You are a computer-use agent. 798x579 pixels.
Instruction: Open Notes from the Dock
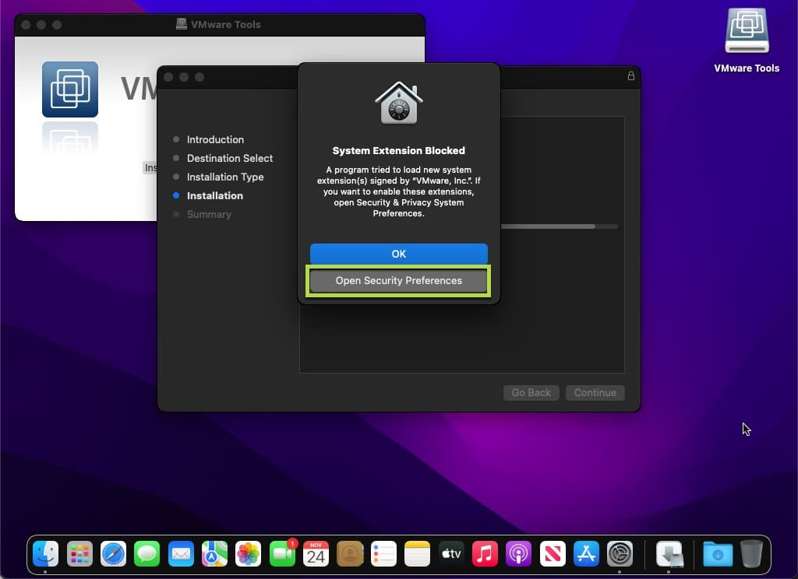[x=418, y=553]
